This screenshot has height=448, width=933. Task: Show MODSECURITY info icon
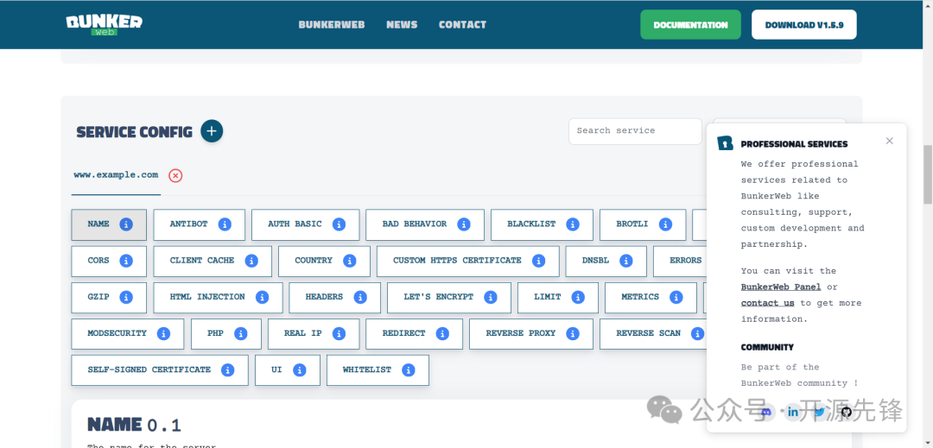click(163, 333)
